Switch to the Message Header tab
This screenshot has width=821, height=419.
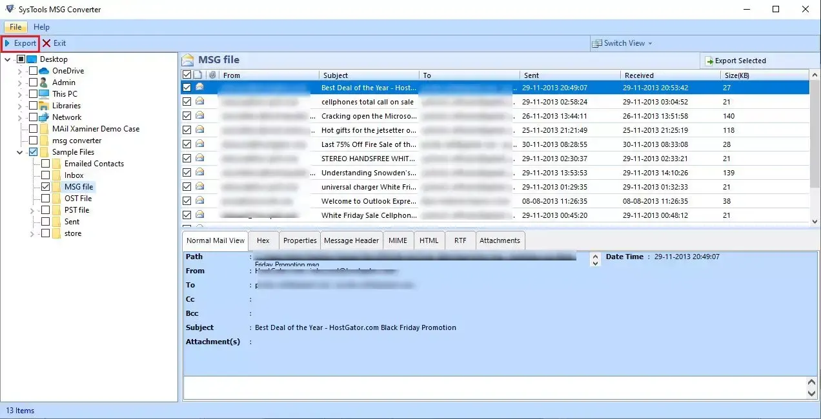pyautogui.click(x=351, y=240)
